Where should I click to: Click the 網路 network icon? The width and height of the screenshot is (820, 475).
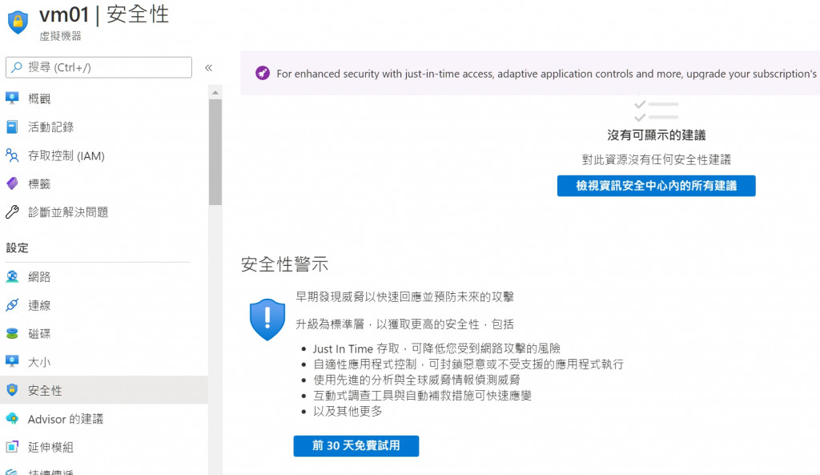coord(12,276)
